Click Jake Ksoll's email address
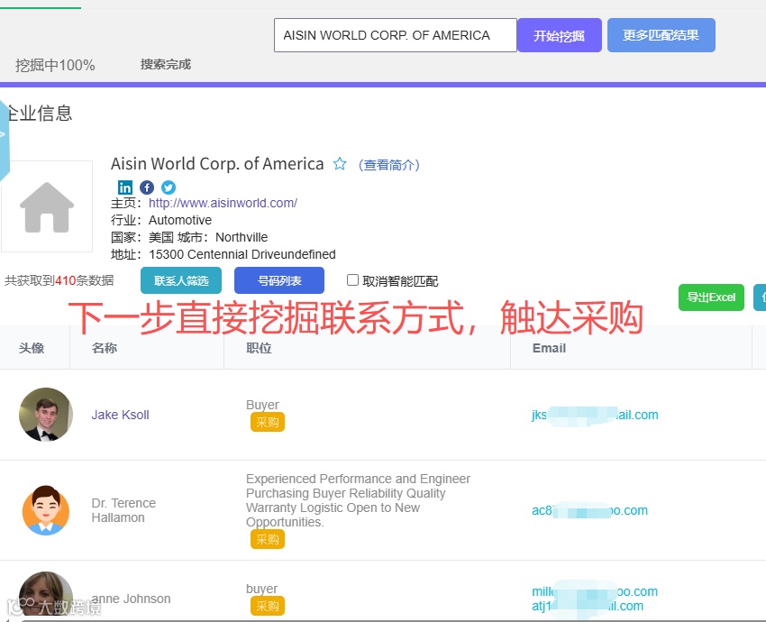 point(595,415)
